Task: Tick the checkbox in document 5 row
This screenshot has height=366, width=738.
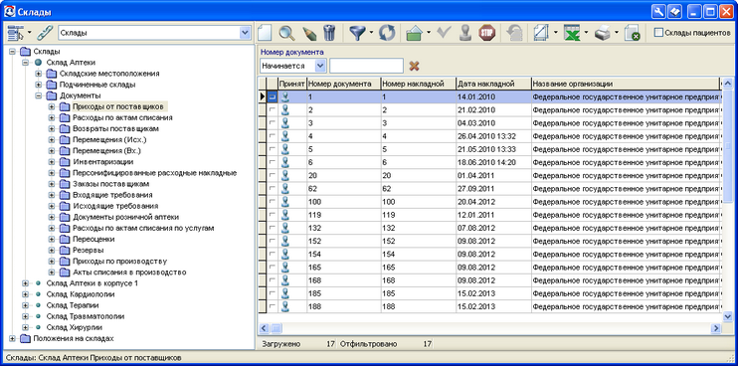Action: 273,149
